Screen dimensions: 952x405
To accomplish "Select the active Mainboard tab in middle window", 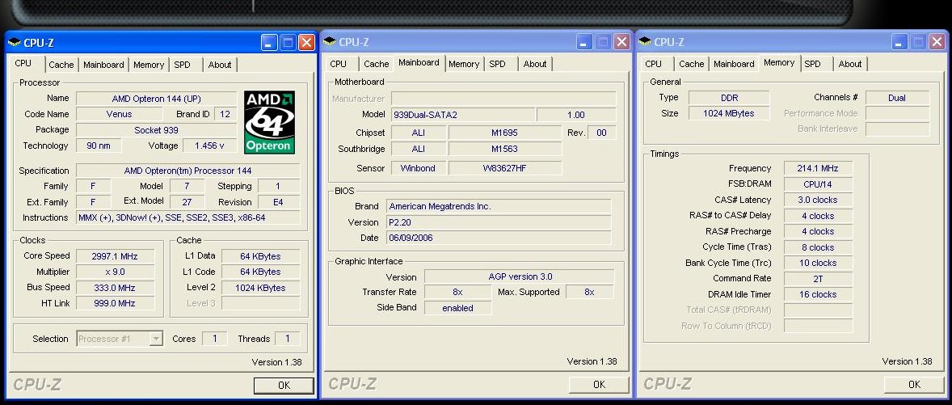I will pyautogui.click(x=419, y=62).
